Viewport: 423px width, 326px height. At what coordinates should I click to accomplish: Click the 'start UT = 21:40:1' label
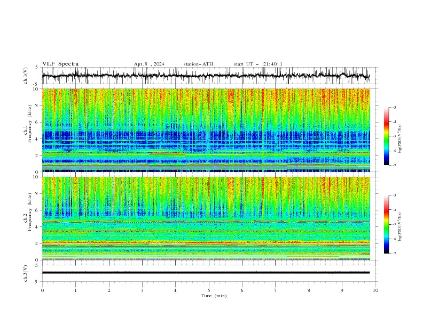258,64
